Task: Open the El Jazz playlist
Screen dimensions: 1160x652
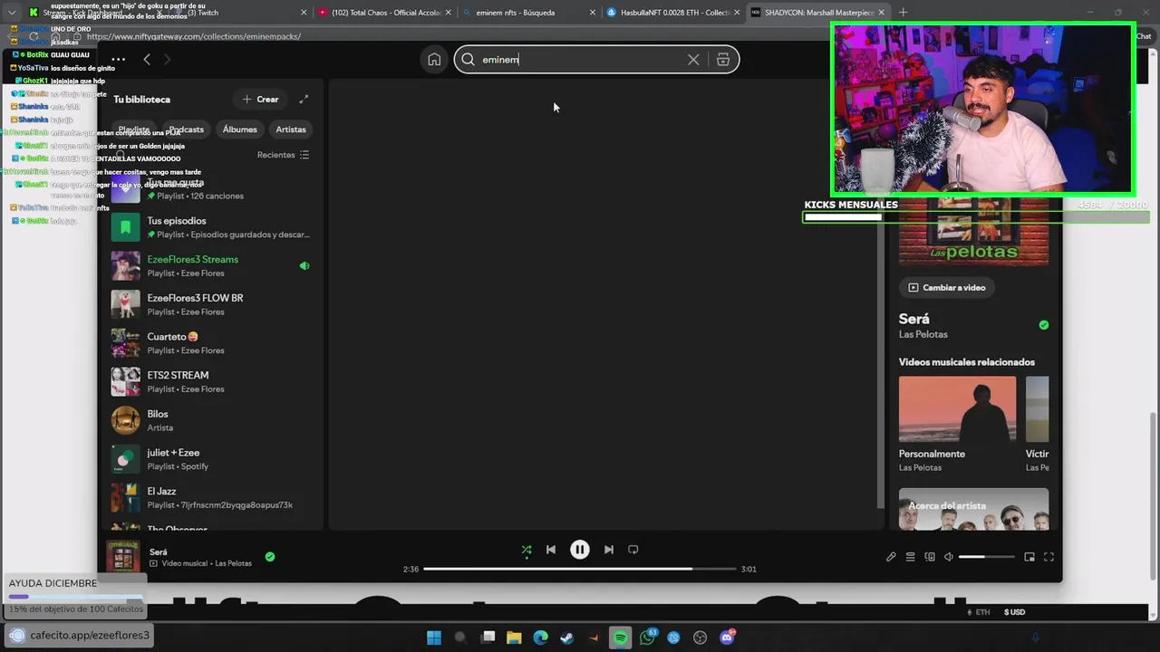Action: 211,498
